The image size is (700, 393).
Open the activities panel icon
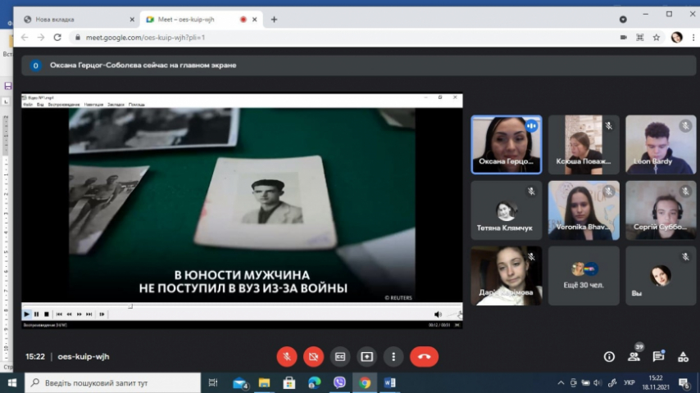(683, 357)
